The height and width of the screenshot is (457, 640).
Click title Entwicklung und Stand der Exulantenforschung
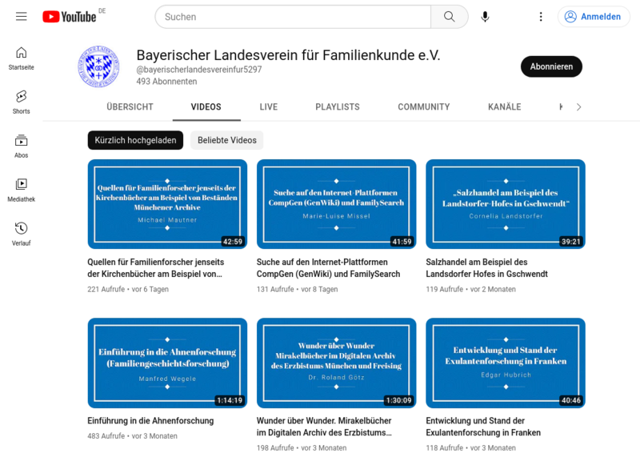pyautogui.click(x=483, y=427)
